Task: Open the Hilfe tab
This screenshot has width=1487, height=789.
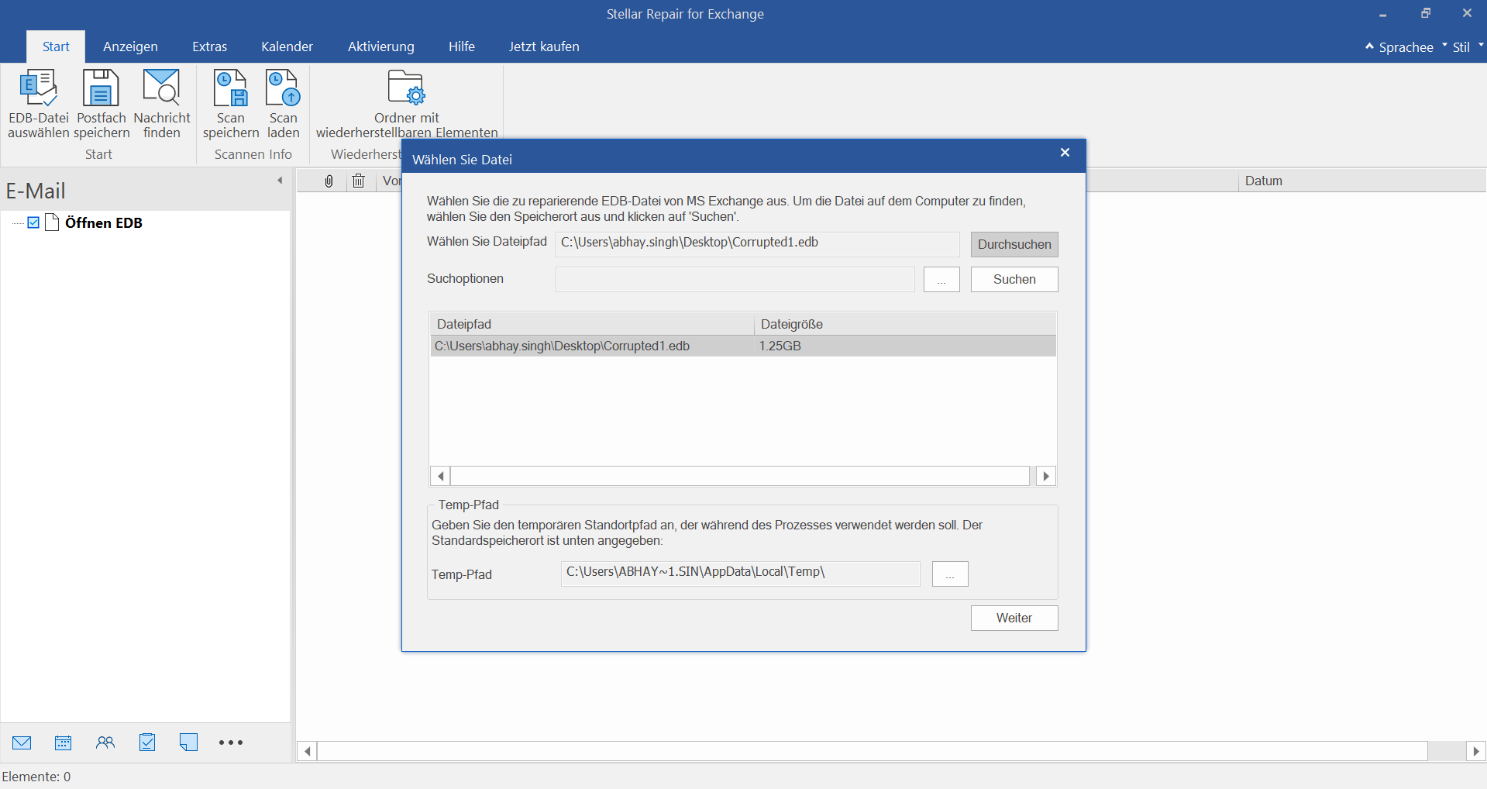Action: click(461, 47)
